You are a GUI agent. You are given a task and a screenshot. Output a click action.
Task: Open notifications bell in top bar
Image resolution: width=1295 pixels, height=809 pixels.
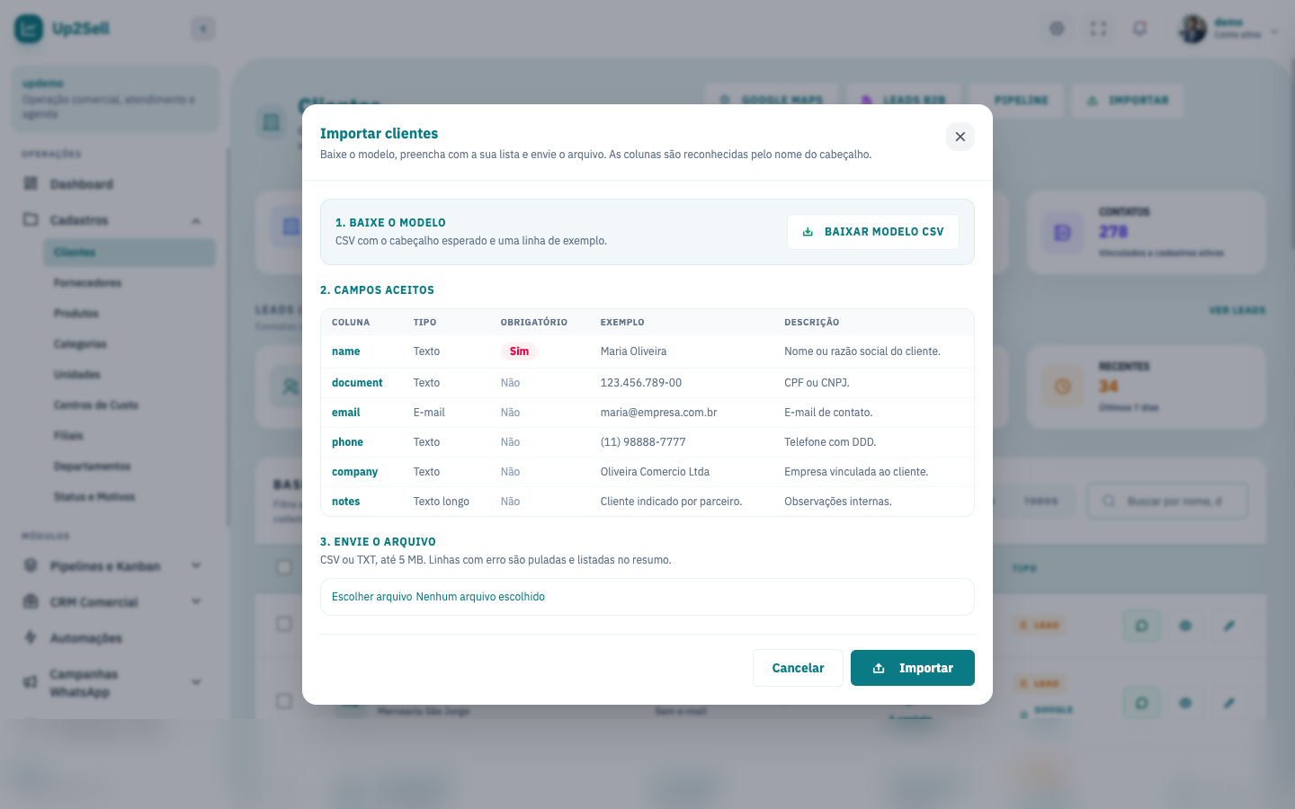tap(1139, 29)
